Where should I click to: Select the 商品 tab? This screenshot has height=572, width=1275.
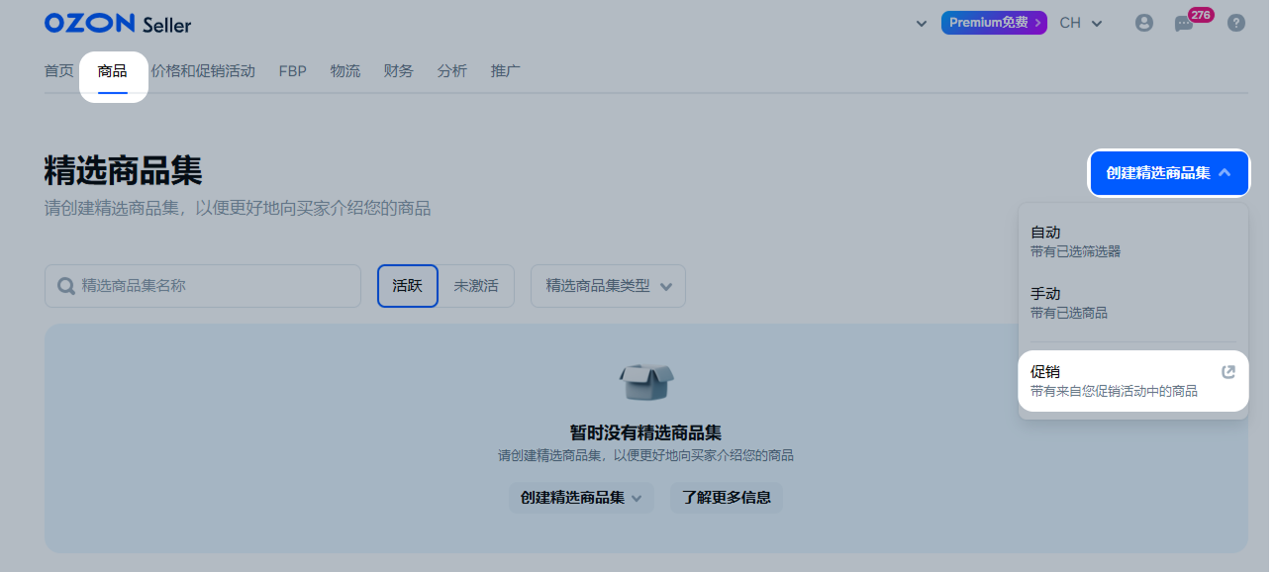click(x=113, y=71)
